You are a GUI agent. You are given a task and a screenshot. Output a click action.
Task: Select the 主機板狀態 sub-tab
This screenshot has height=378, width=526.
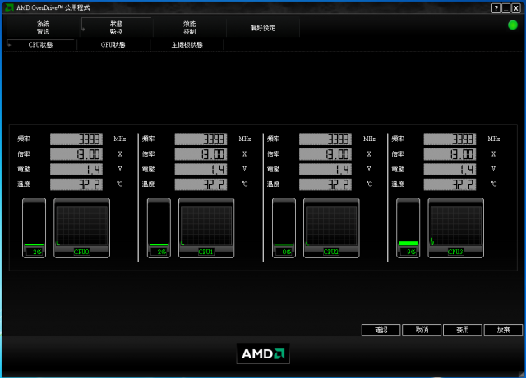187,44
